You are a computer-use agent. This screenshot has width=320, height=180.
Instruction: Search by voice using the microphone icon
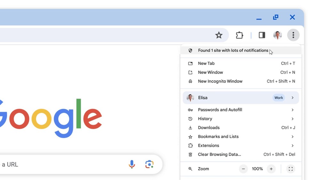[x=132, y=164]
